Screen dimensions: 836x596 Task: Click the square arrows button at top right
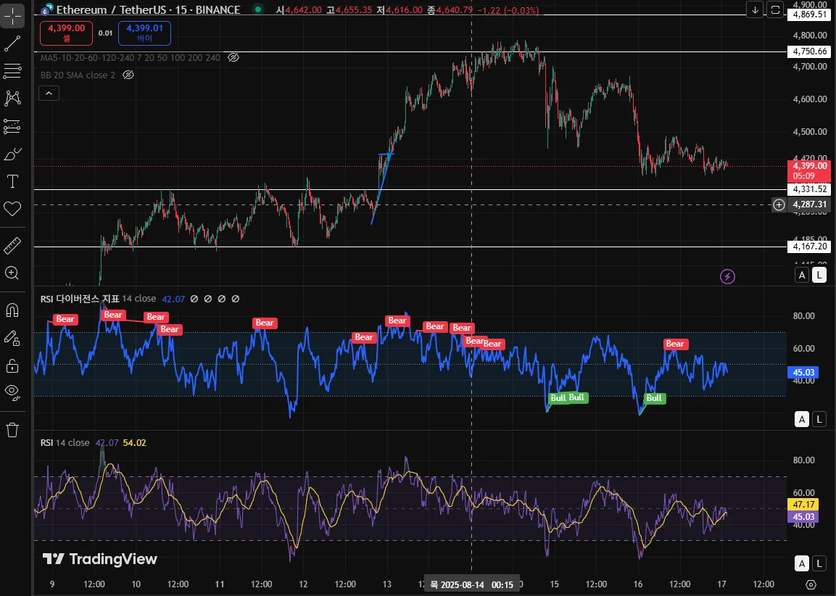[x=775, y=9]
